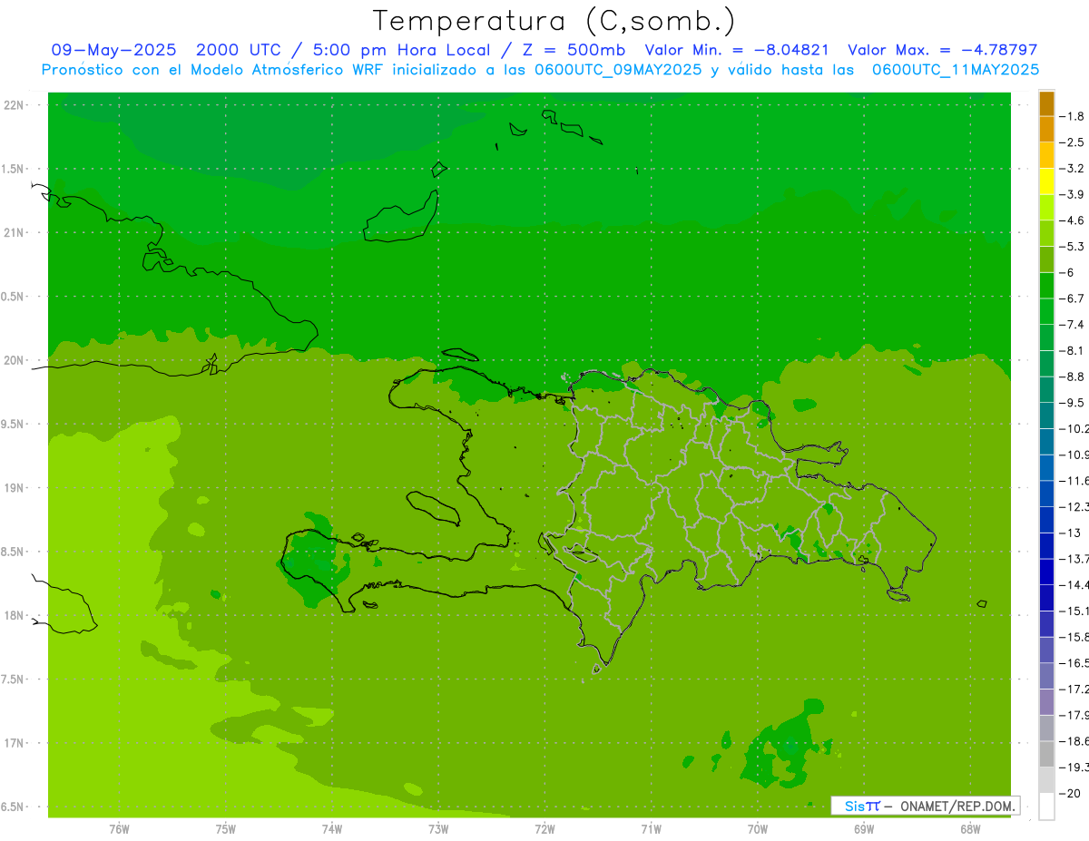Select the date "09-May-2025" in header
The width and height of the screenshot is (1089, 841).
coord(114,50)
